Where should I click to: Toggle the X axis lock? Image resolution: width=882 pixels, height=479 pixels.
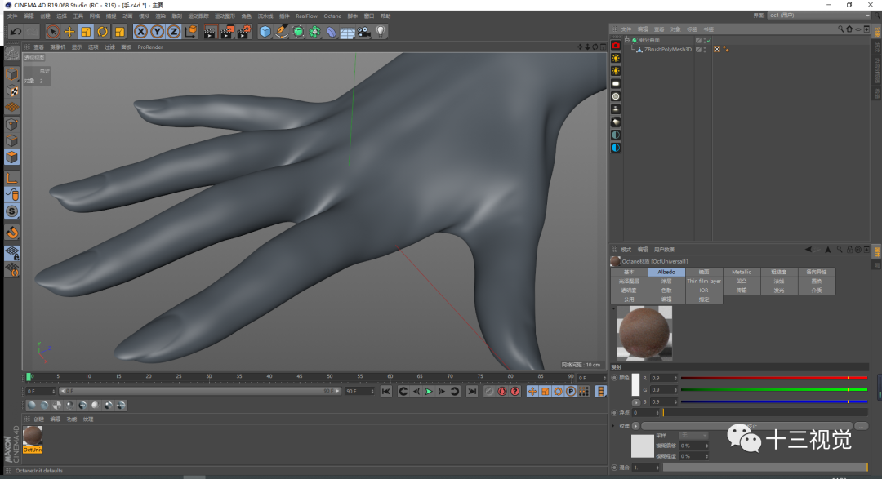[x=140, y=32]
